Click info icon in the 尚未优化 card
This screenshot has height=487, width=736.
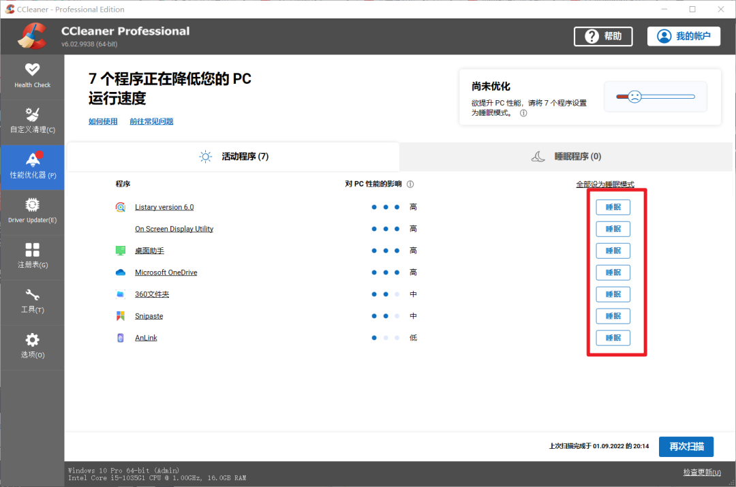[x=523, y=112]
